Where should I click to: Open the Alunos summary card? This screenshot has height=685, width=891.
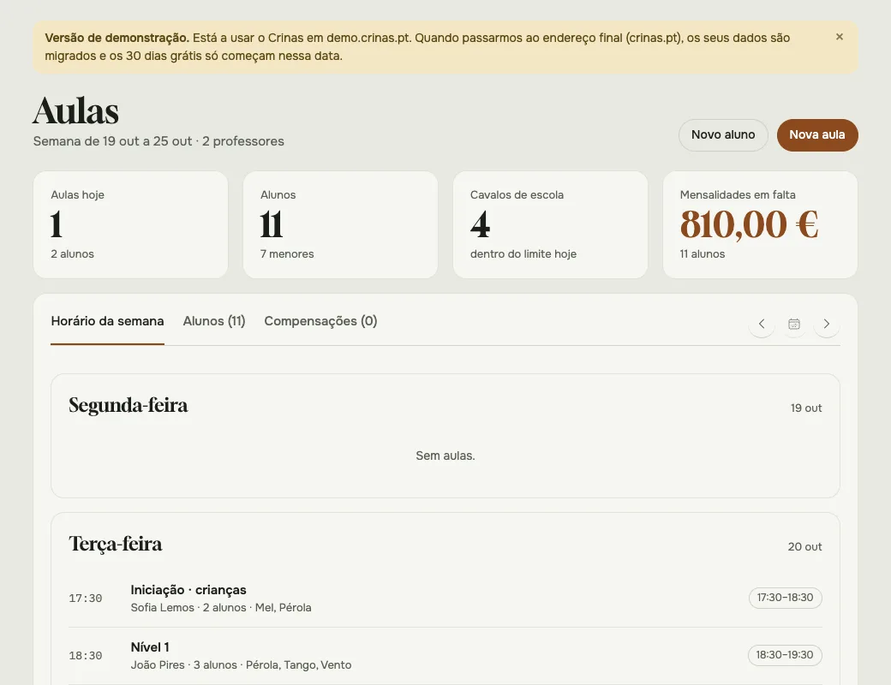(340, 225)
